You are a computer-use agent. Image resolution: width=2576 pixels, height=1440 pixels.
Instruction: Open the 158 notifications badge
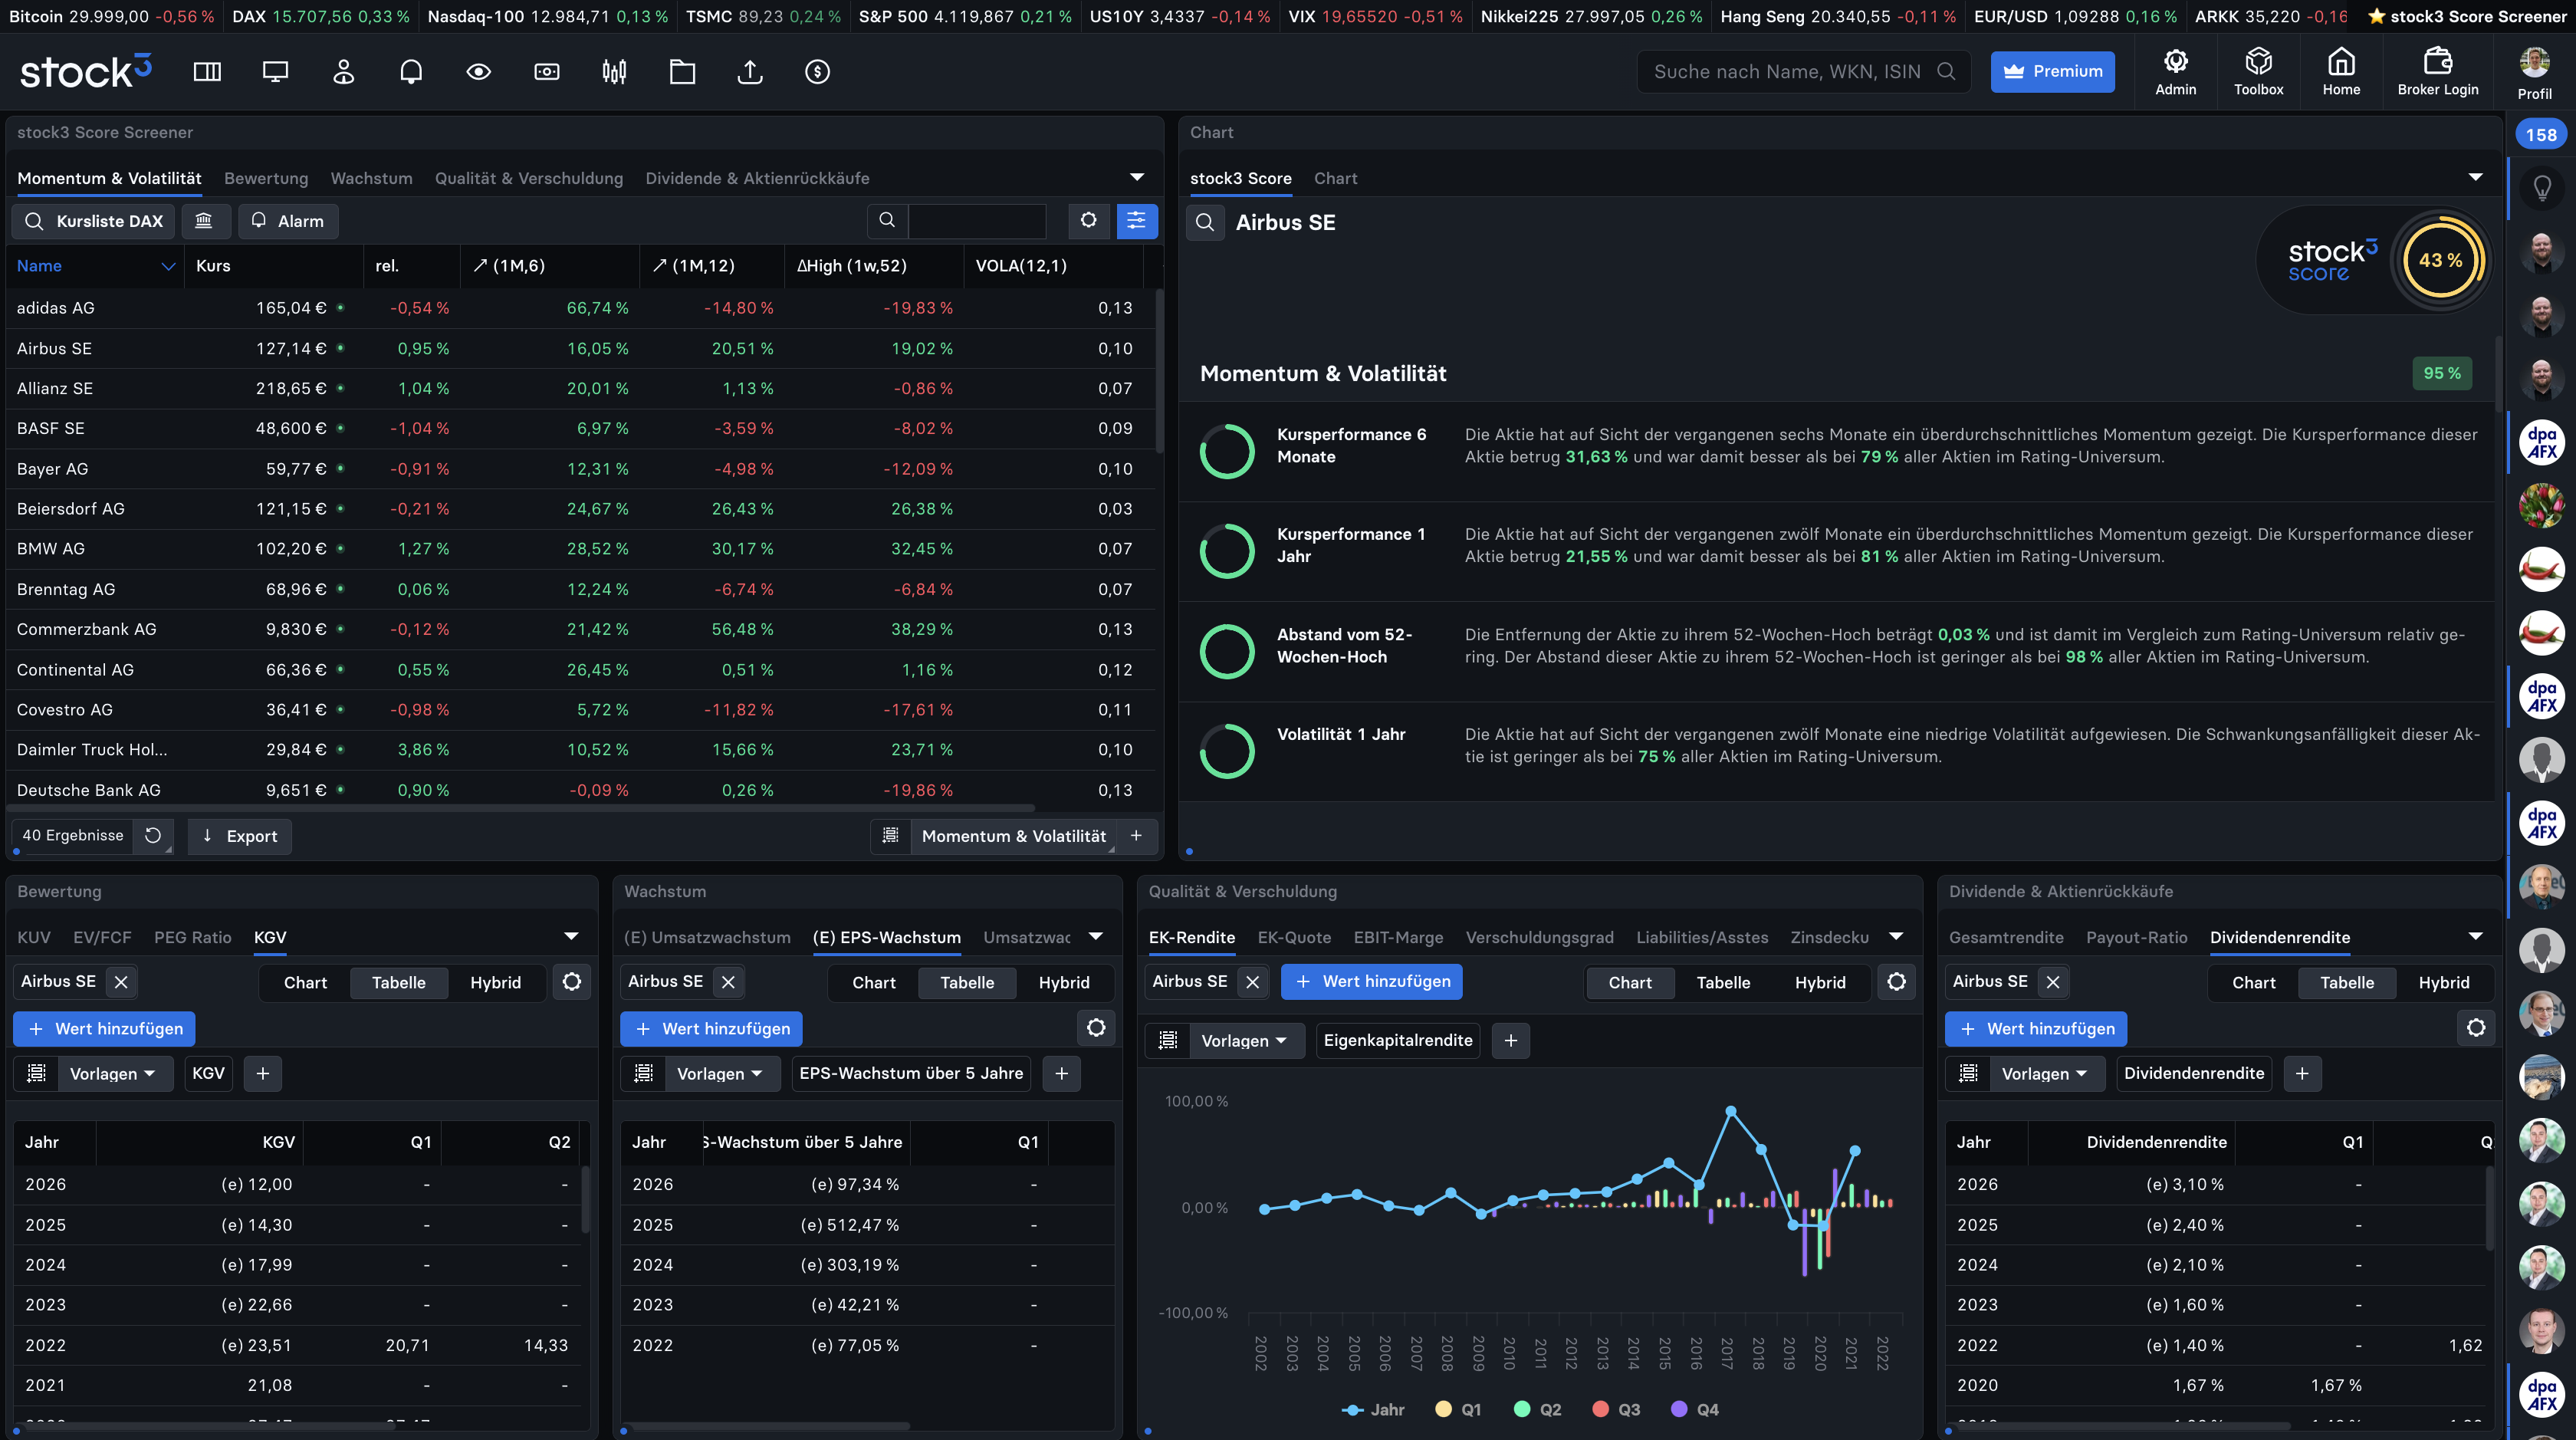click(2540, 135)
